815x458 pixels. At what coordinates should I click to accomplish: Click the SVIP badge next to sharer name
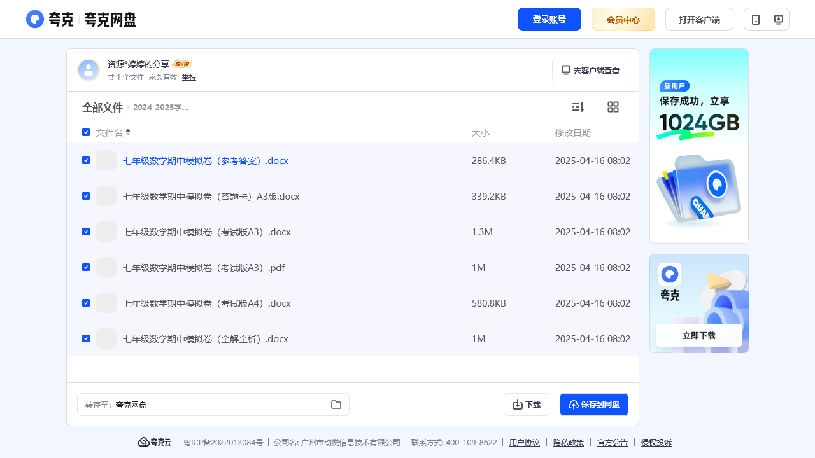click(182, 64)
